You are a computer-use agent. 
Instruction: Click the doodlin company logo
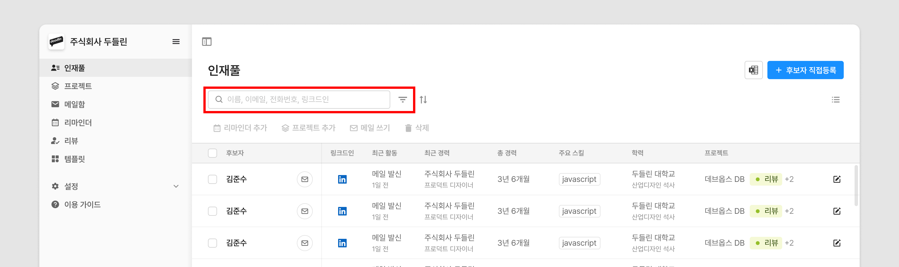click(56, 42)
